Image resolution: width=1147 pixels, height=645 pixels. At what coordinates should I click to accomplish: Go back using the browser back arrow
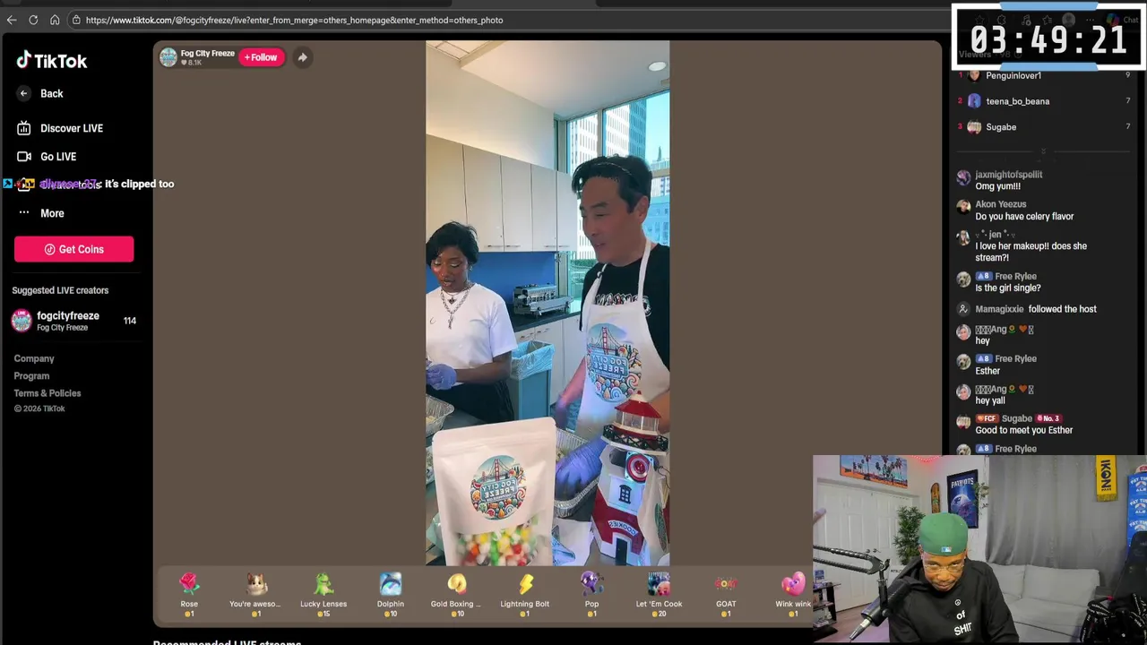click(12, 20)
